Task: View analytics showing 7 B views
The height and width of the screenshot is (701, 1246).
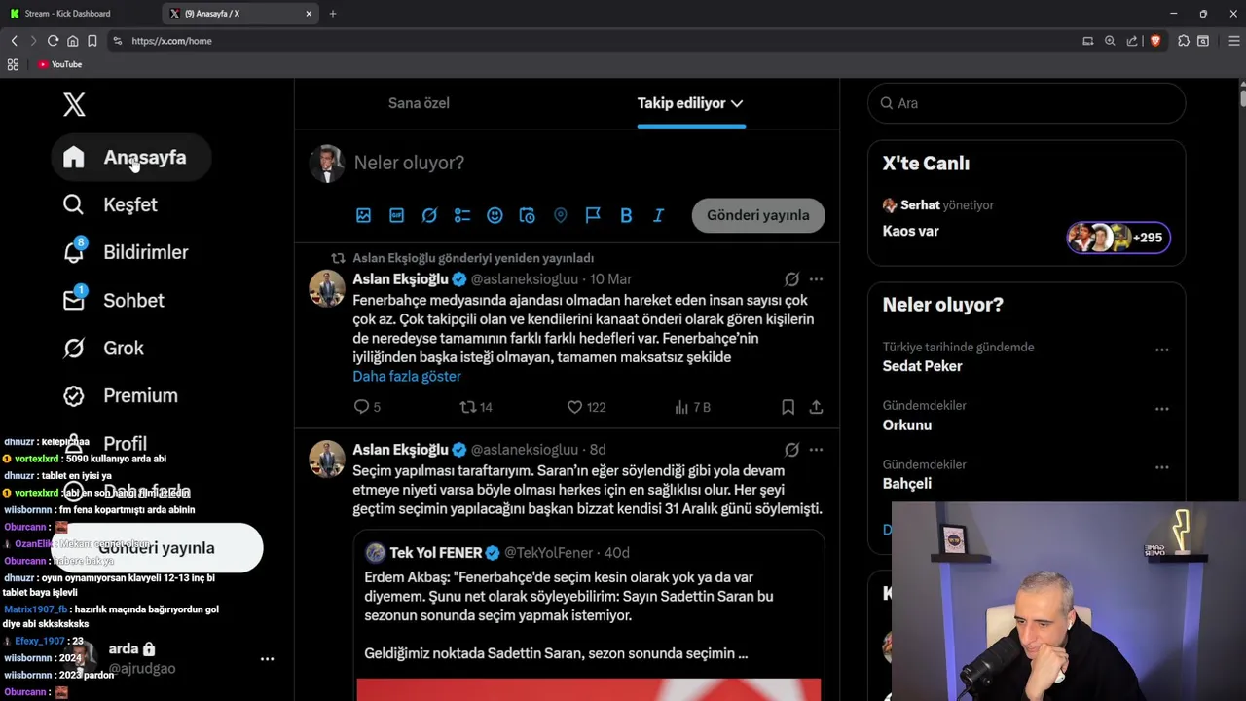Action: coord(692,407)
